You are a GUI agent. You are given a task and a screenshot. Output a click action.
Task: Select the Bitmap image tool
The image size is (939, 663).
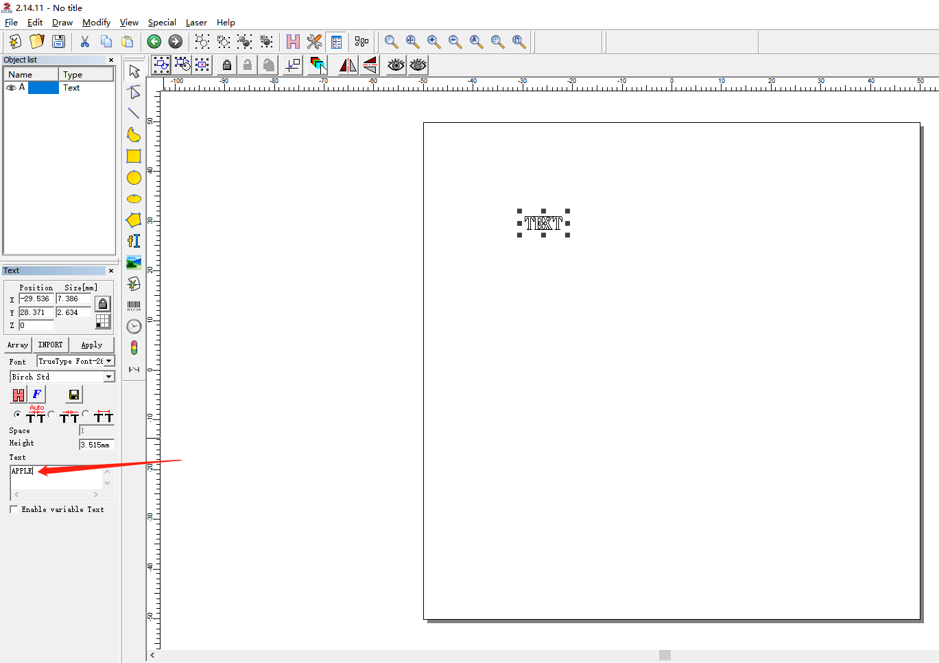(x=134, y=262)
